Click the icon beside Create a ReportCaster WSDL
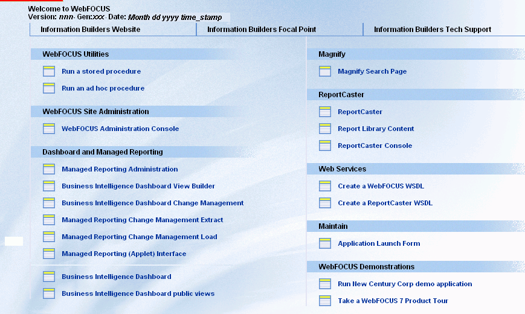 (325, 203)
